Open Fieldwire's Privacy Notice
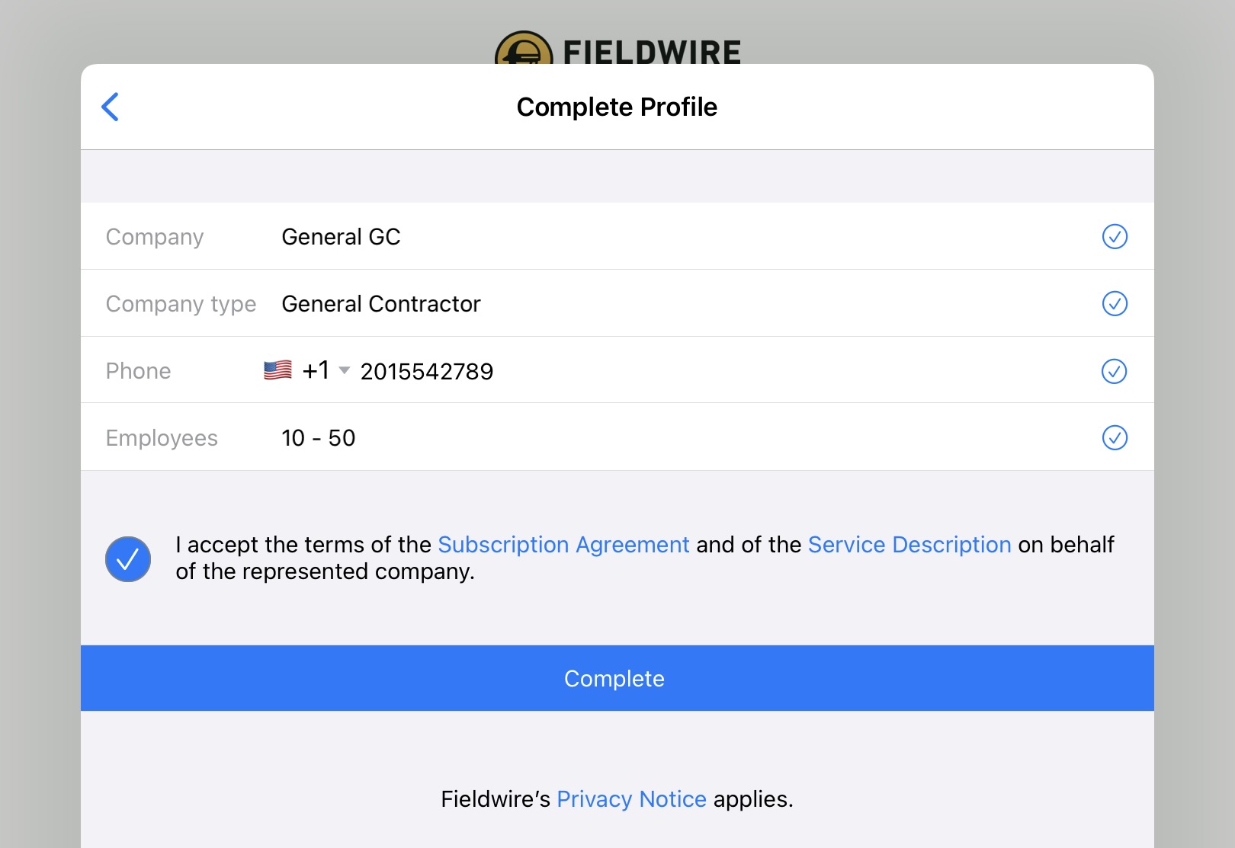The height and width of the screenshot is (848, 1235). pos(631,798)
